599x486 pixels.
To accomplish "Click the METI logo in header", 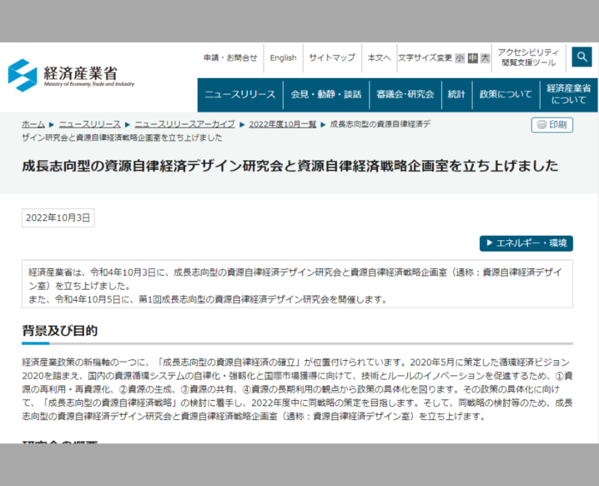I will [x=72, y=75].
